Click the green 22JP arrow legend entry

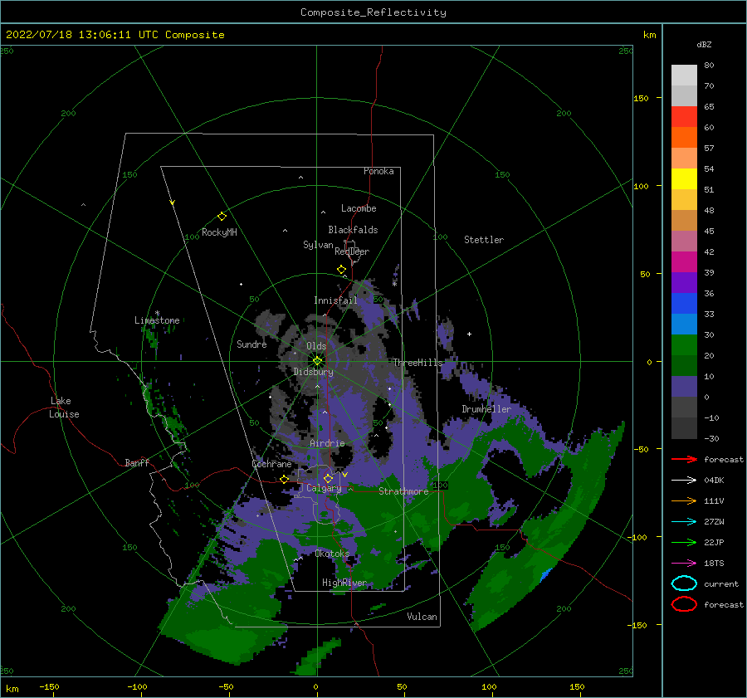pyautogui.click(x=684, y=542)
